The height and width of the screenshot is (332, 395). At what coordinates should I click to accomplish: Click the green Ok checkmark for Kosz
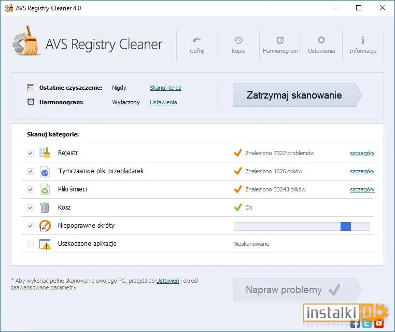pyautogui.click(x=238, y=207)
